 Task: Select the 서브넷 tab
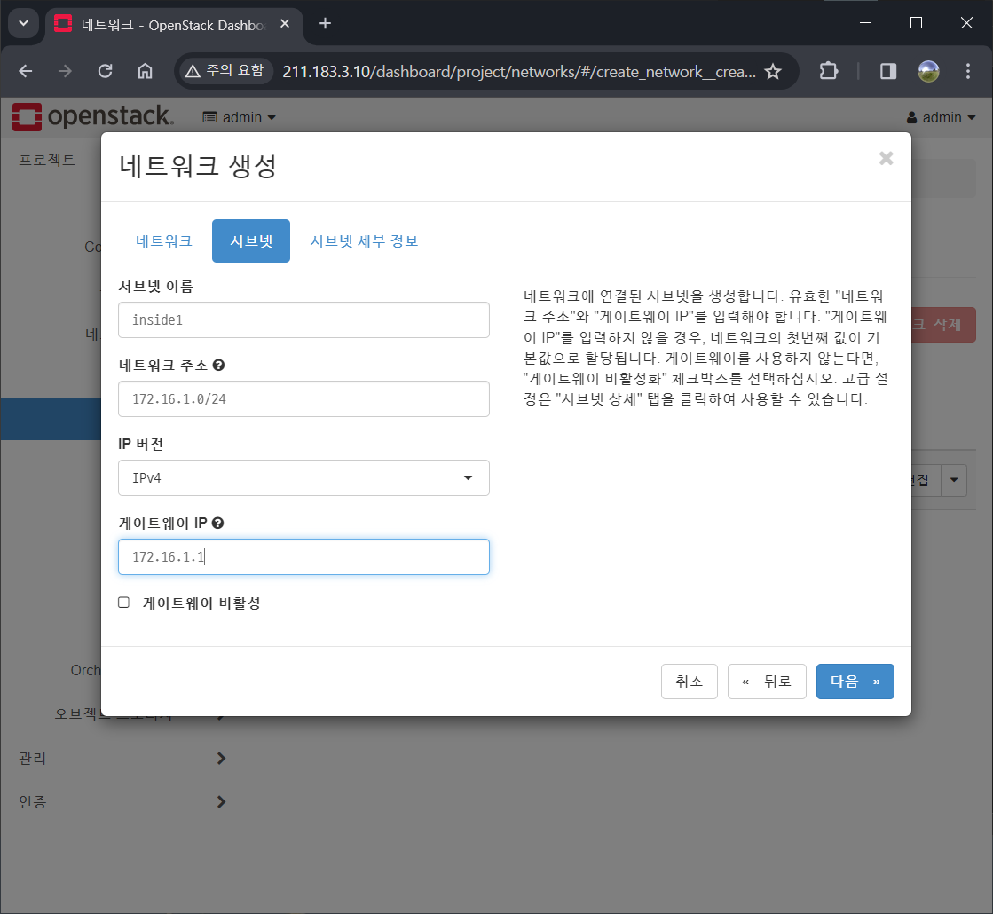point(251,240)
